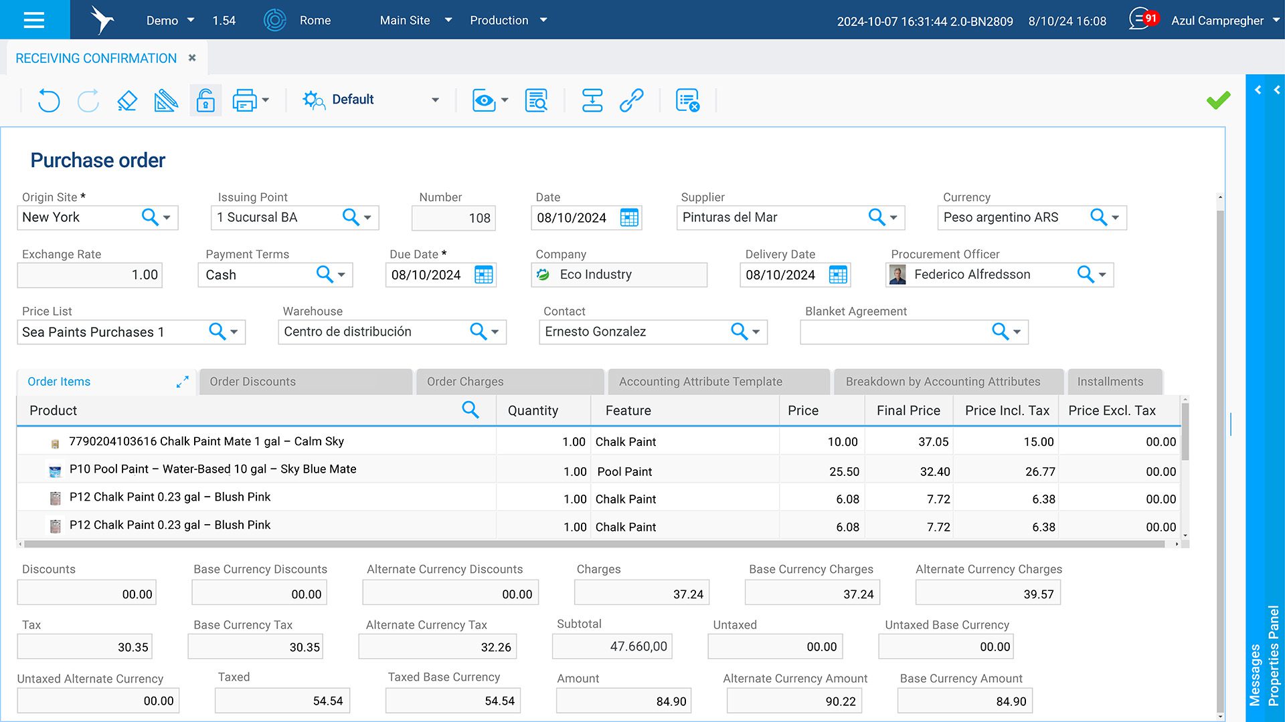Expand the printer options dropdown arrow

click(x=266, y=100)
